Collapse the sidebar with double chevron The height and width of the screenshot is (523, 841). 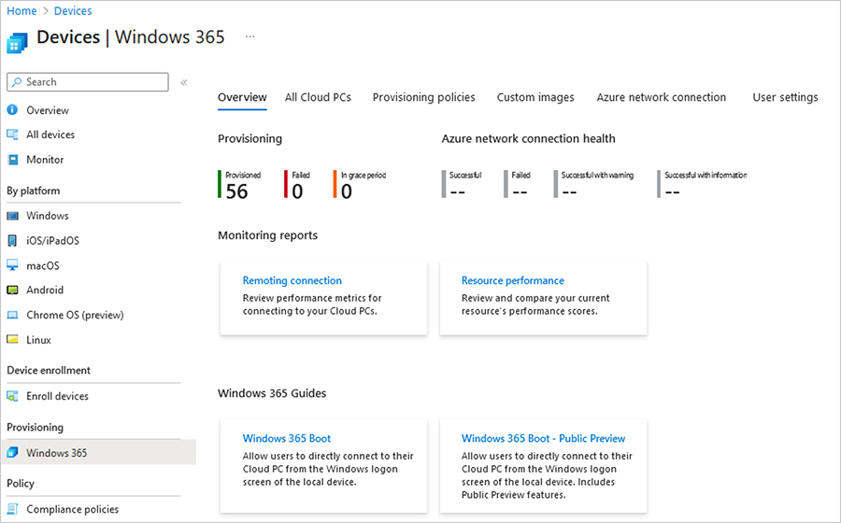184,82
